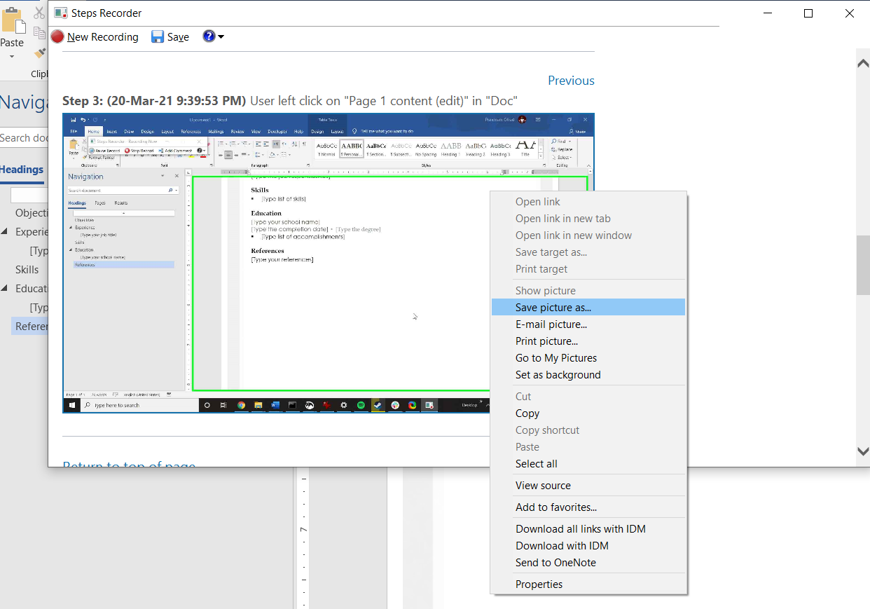The height and width of the screenshot is (609, 870).
Task: Collapse the Education heading in Navigation pane
Action: click(4, 288)
